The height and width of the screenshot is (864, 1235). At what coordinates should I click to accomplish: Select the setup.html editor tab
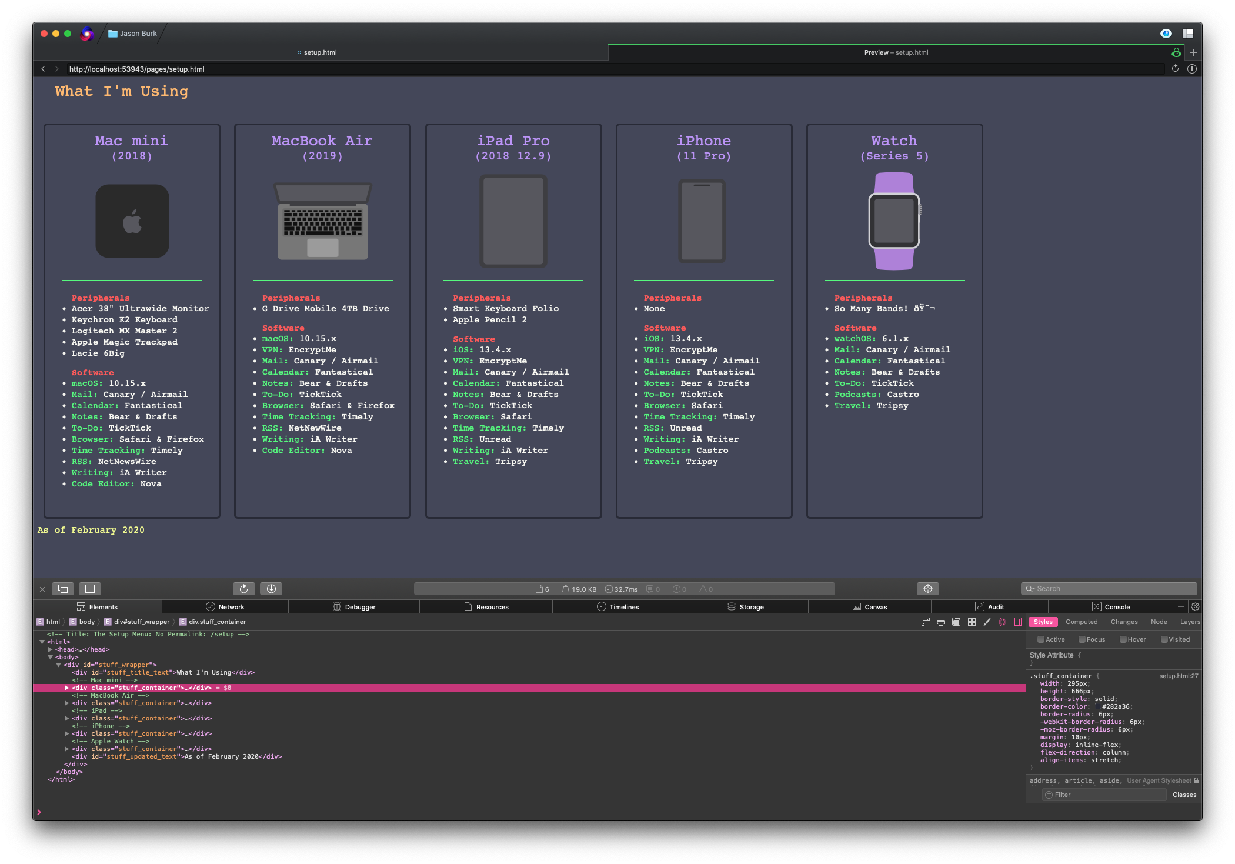[x=321, y=52]
